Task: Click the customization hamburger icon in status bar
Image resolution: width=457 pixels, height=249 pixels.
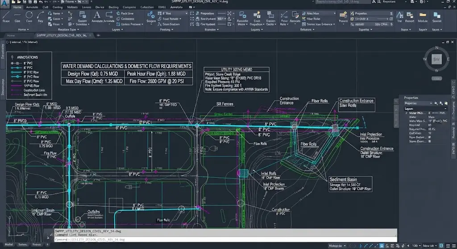Action: (x=454, y=246)
